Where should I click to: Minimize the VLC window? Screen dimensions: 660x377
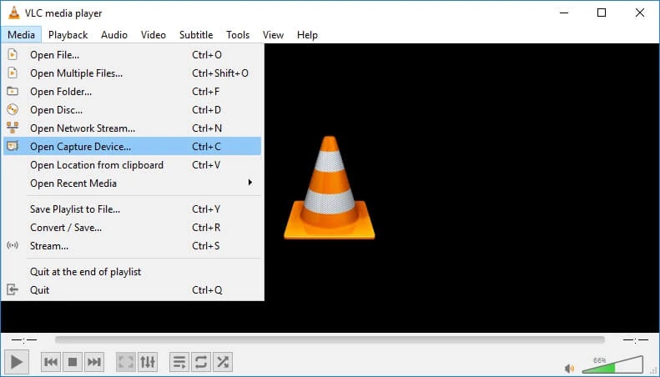[564, 13]
